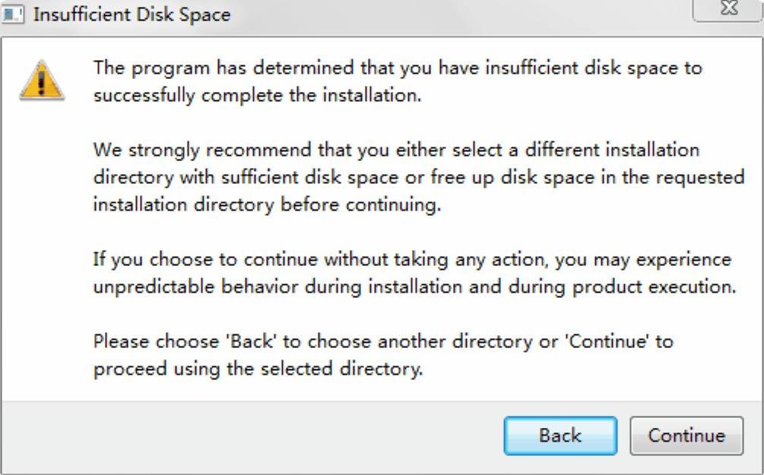Image resolution: width=764 pixels, height=475 pixels.
Task: Click the line starting "We strongly recommend"
Action: 395,150
